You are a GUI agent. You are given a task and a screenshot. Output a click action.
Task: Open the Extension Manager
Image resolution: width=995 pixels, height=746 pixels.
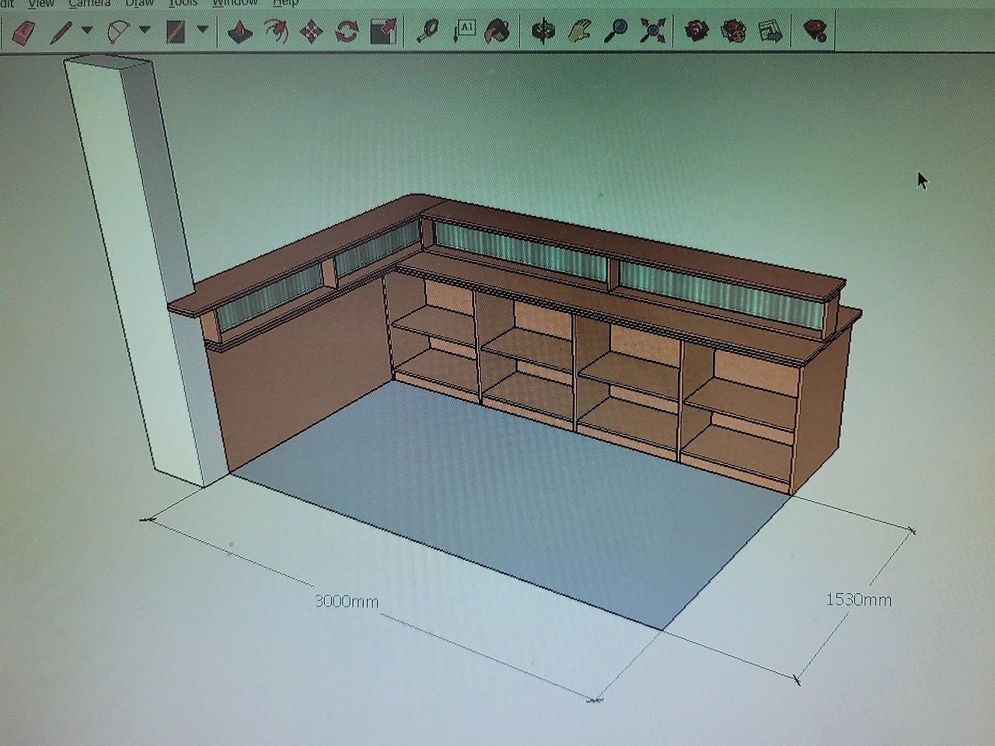[x=814, y=31]
